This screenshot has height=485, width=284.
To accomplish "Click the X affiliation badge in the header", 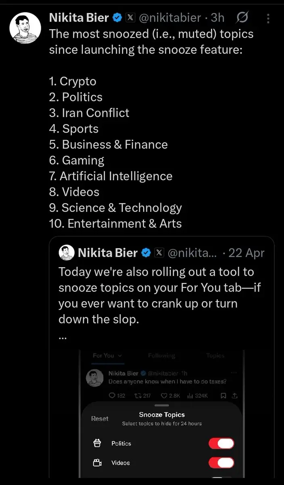I will (130, 17).
